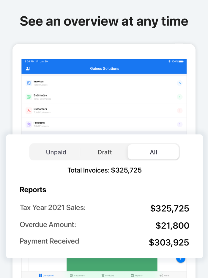This screenshot has width=208, height=278.
Task: Select the Payment Received label
Action: click(49, 241)
